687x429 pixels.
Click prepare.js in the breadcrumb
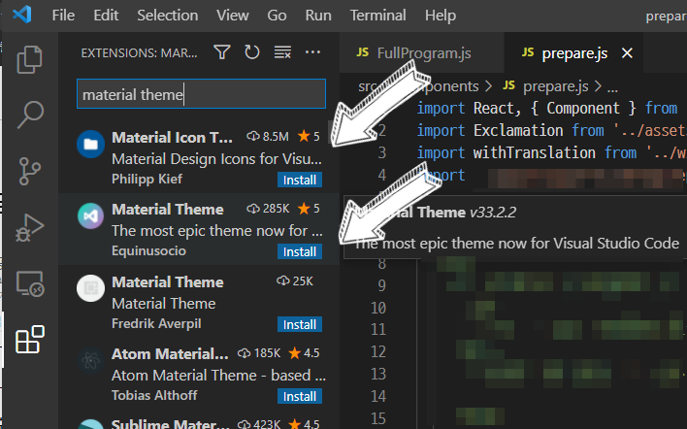(x=556, y=86)
